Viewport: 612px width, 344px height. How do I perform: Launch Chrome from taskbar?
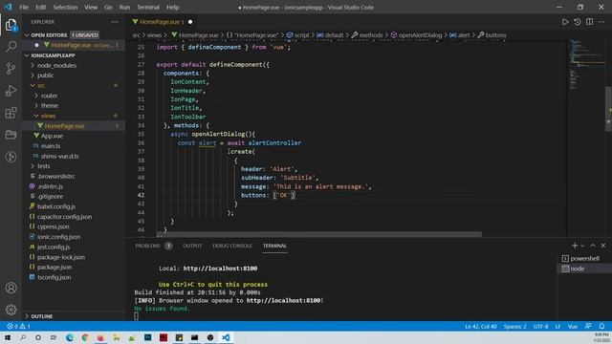85,337
